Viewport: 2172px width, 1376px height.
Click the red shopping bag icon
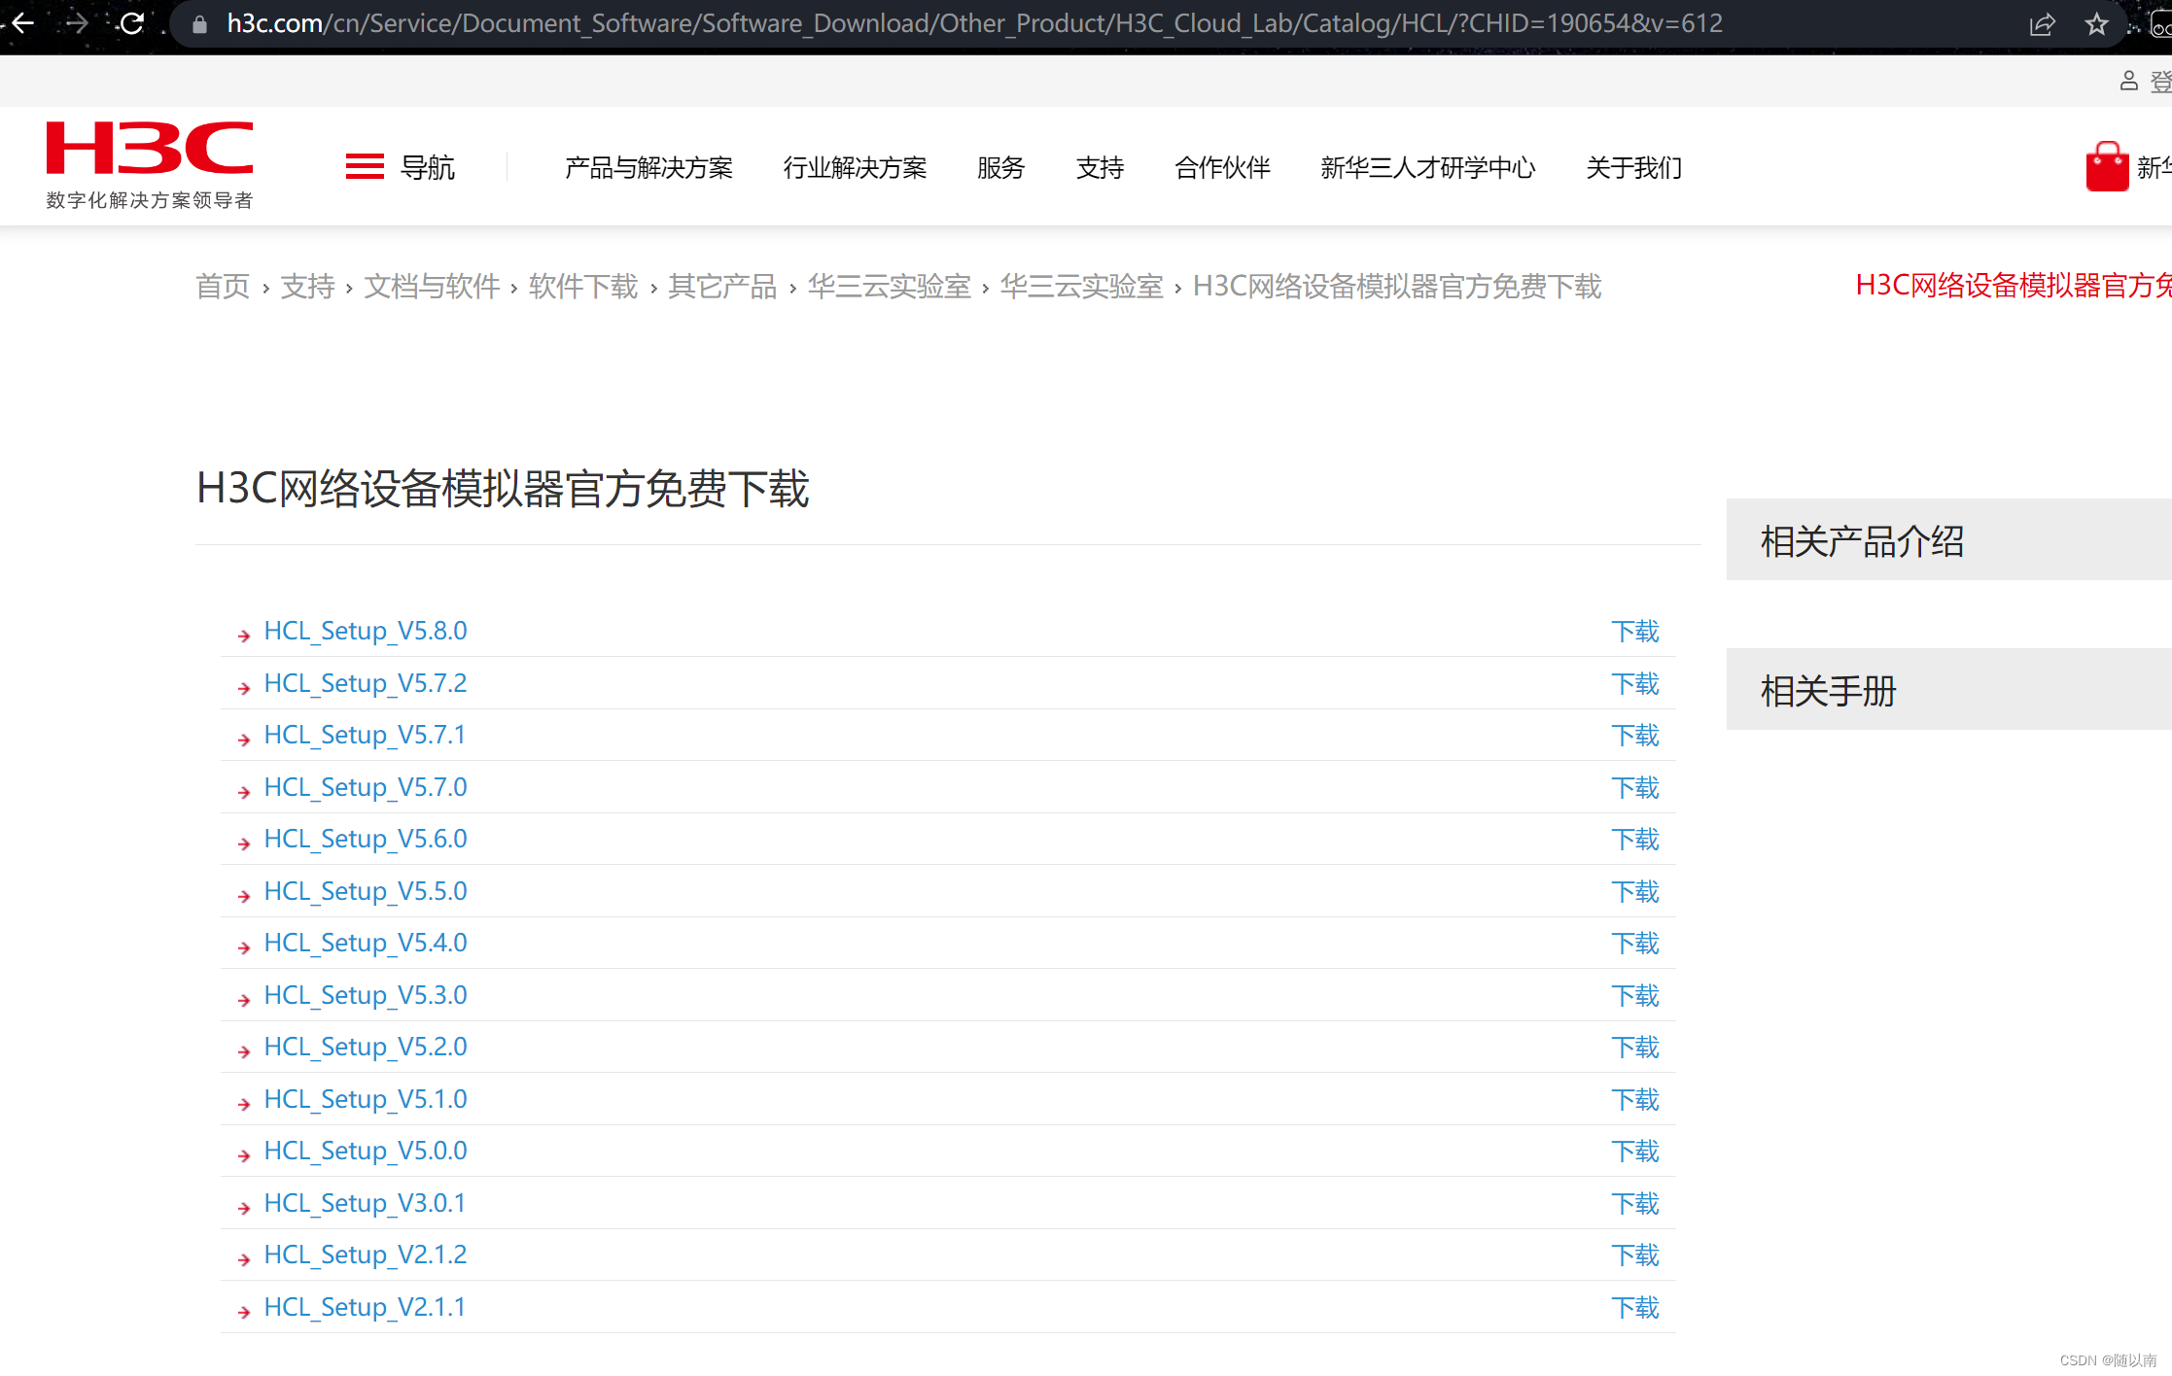point(2106,165)
